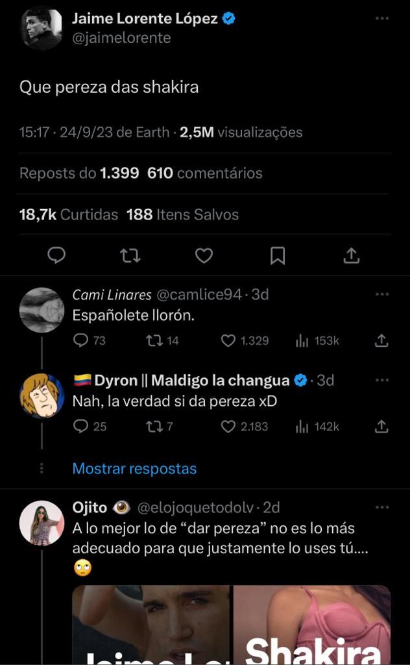Image resolution: width=410 pixels, height=665 pixels.
Task: Share the main tweet
Action: (x=351, y=256)
